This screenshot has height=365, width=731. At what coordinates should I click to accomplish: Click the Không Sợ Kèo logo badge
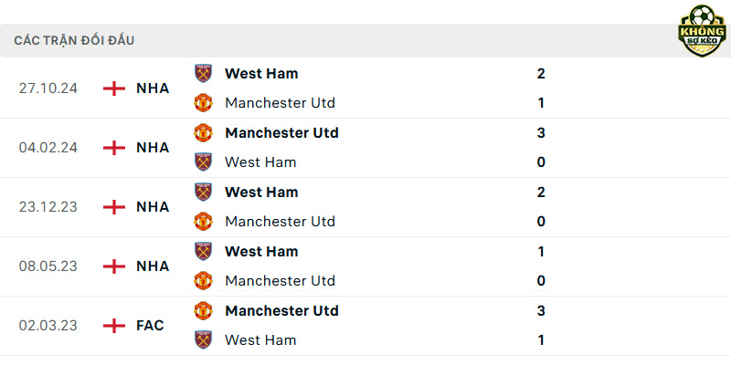[x=702, y=31]
